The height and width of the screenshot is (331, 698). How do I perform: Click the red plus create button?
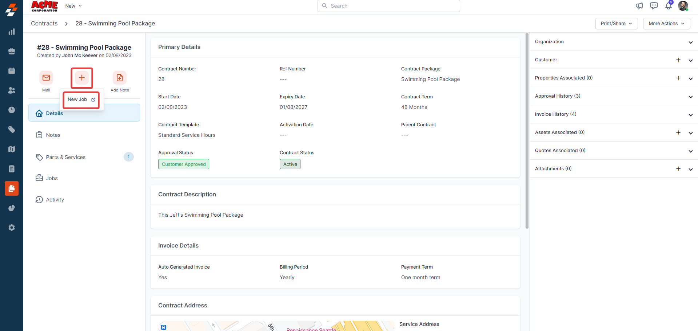[x=82, y=78]
